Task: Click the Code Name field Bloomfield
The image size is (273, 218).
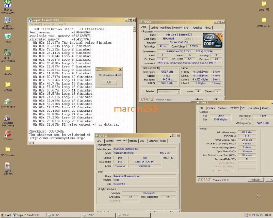Action: (169, 39)
